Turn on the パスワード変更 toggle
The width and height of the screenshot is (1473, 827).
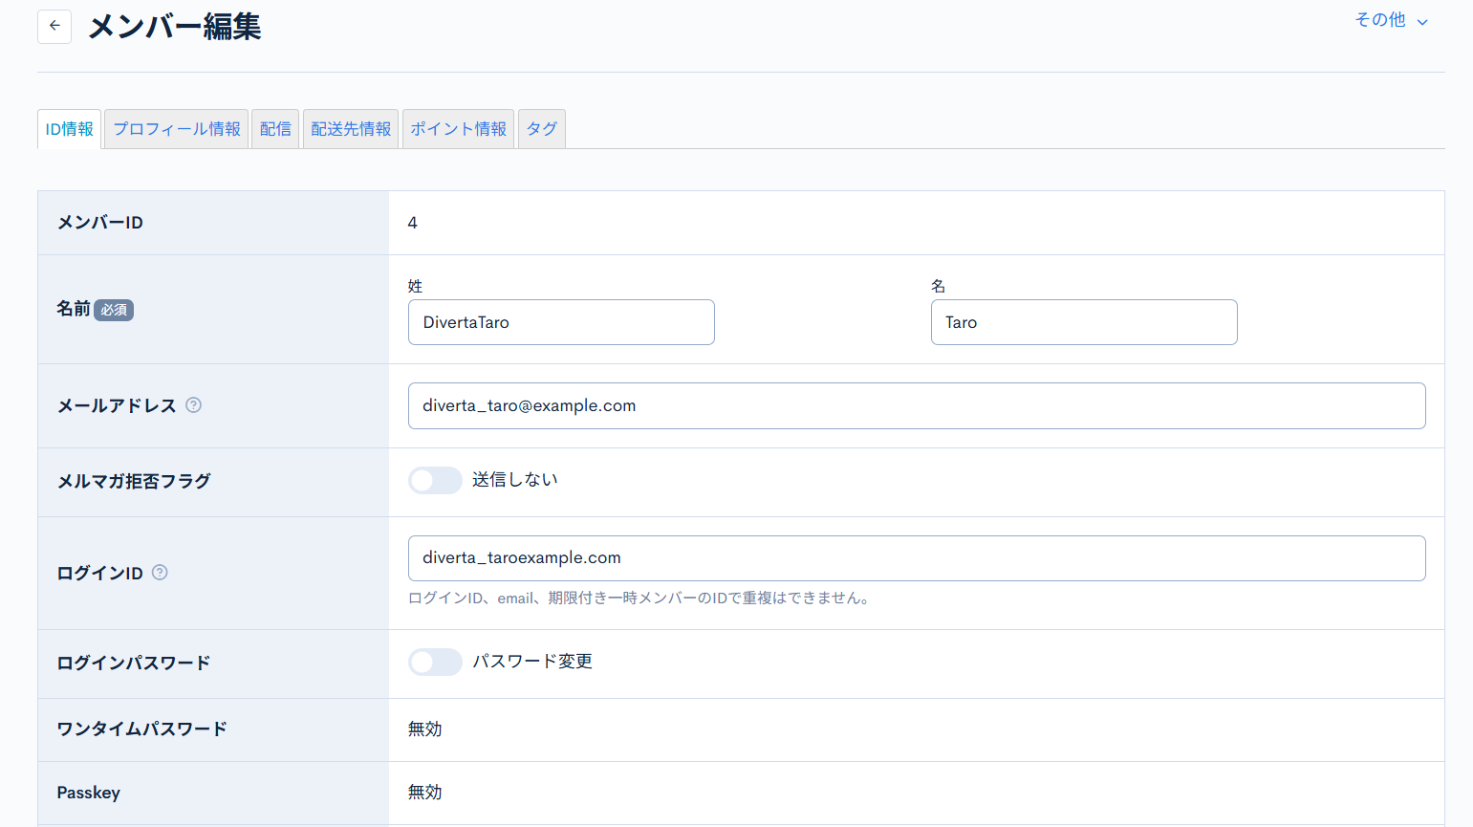[435, 662]
